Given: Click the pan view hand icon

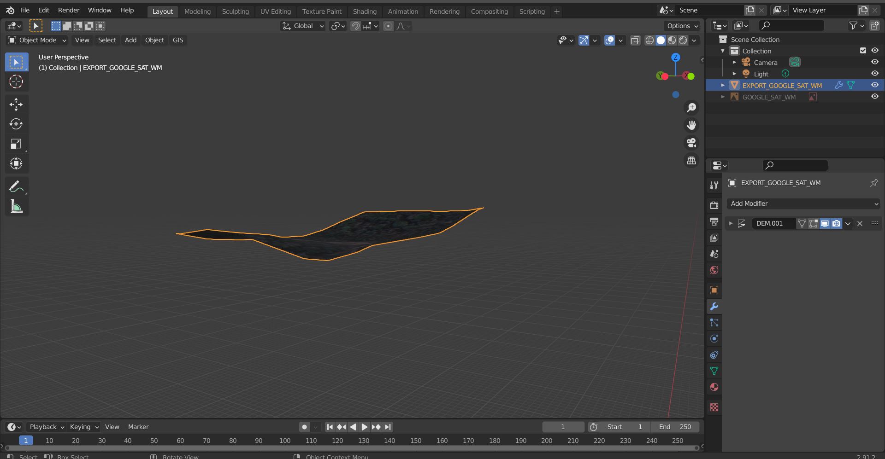Looking at the screenshot, I should point(691,125).
